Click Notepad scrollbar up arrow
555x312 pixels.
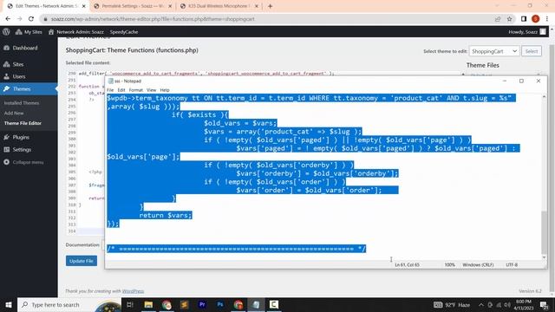click(544, 97)
